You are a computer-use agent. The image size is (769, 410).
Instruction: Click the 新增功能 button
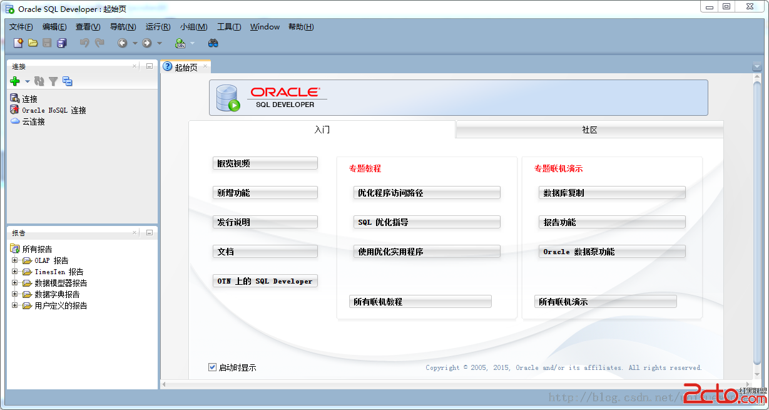(x=265, y=193)
